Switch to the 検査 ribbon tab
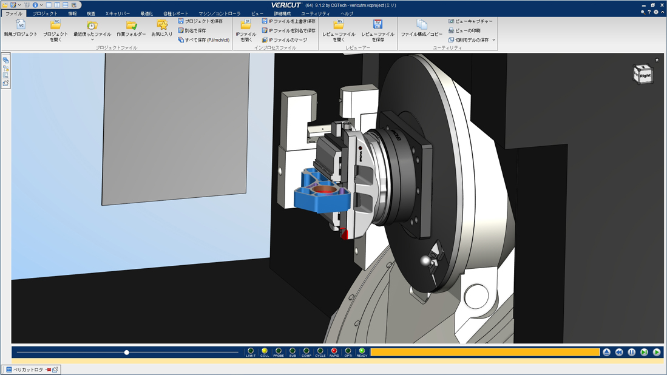 tap(91, 13)
